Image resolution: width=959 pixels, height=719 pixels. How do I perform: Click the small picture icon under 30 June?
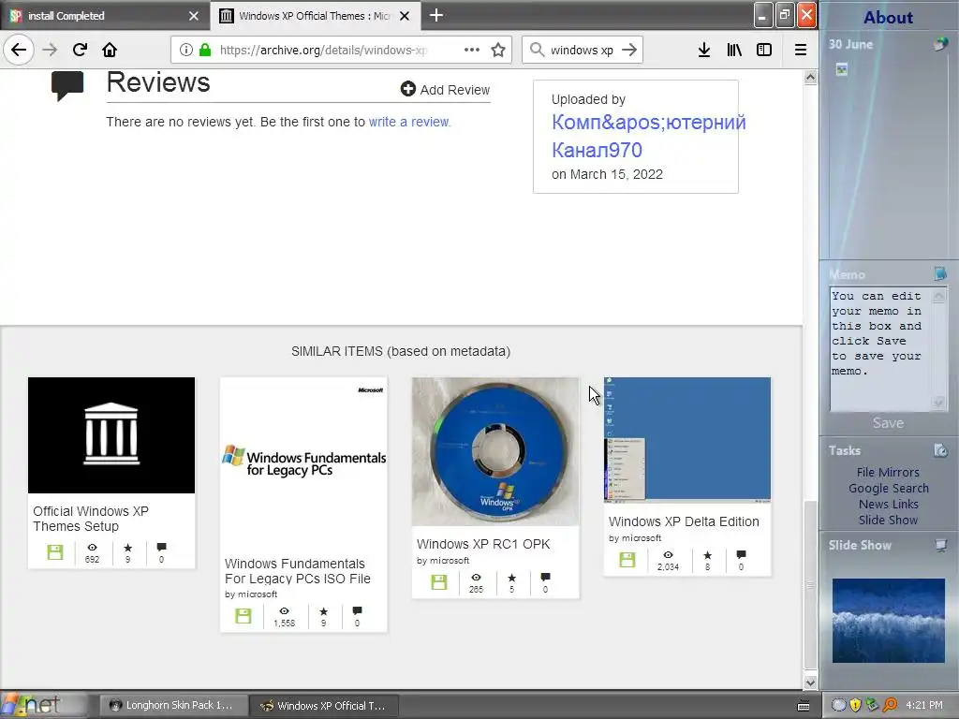coord(842,69)
